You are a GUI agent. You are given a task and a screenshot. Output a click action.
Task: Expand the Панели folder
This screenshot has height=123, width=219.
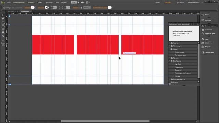[169, 58]
